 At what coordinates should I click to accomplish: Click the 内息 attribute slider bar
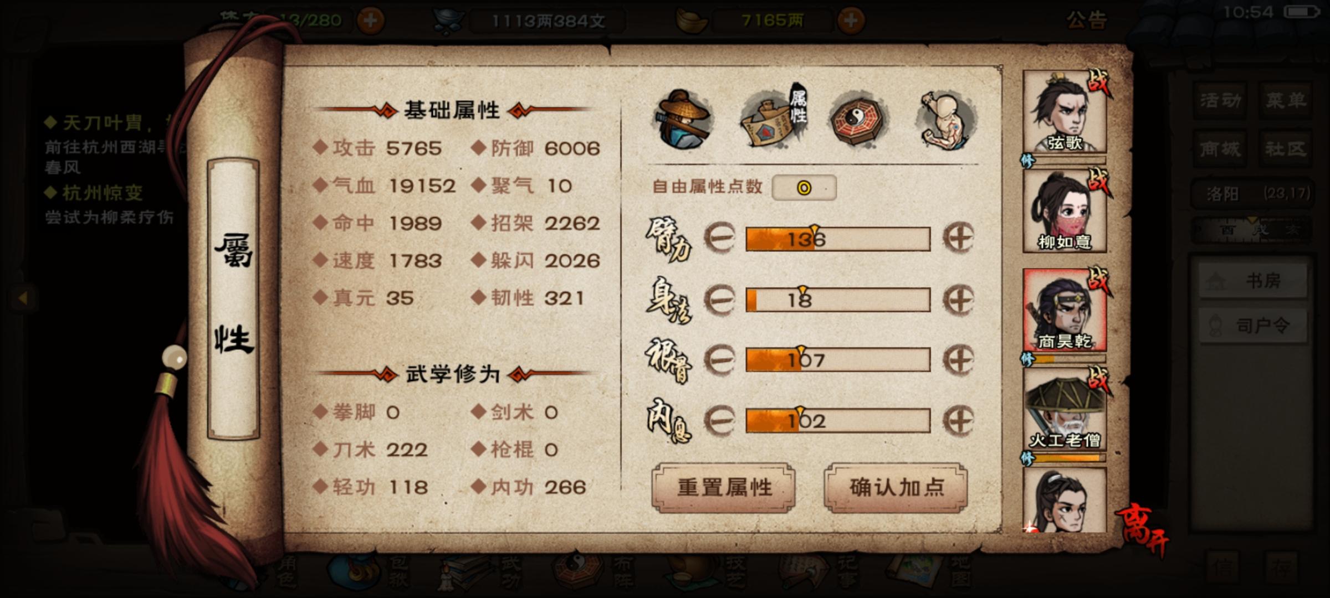[838, 421]
